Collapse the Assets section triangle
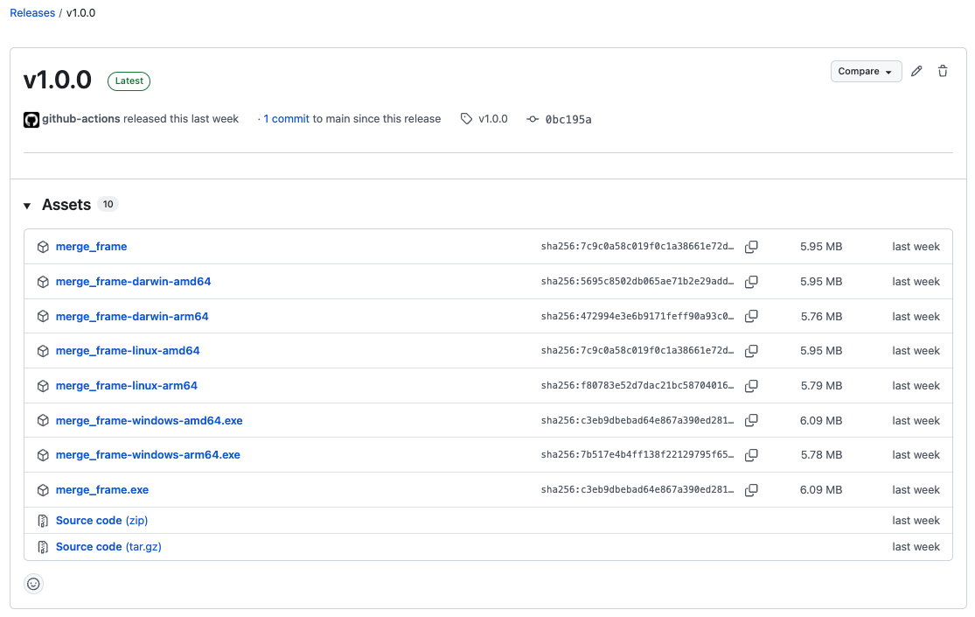 point(27,206)
